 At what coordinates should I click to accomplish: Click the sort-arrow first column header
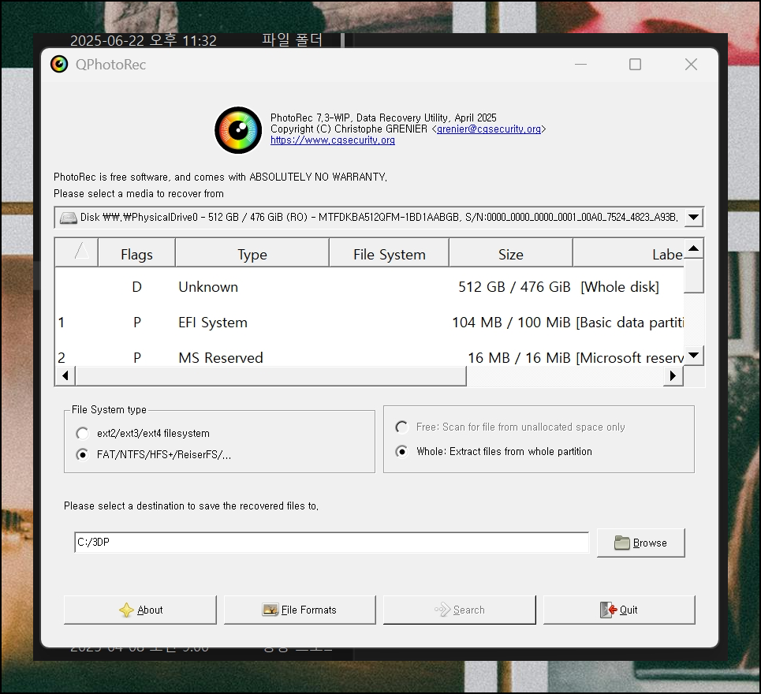[76, 253]
